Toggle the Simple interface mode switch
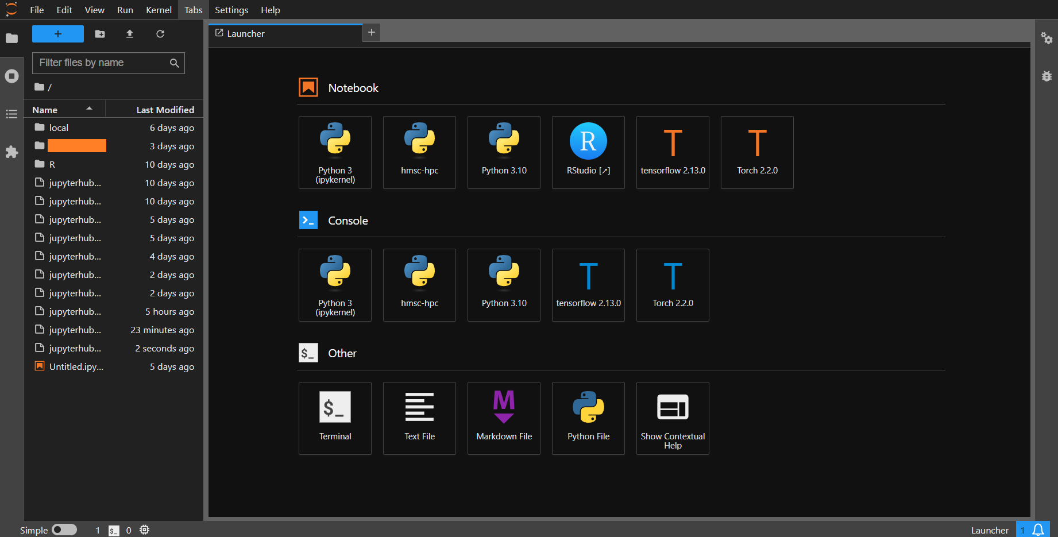 click(64, 530)
